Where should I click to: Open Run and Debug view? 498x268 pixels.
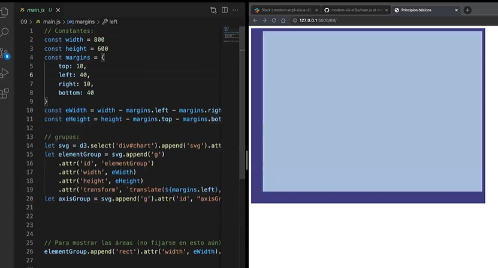tap(4, 73)
